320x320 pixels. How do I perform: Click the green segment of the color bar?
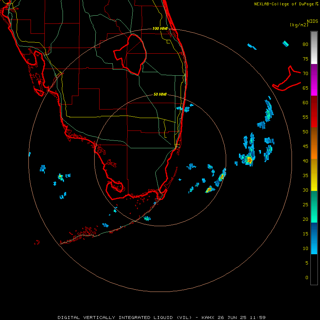click(x=314, y=207)
